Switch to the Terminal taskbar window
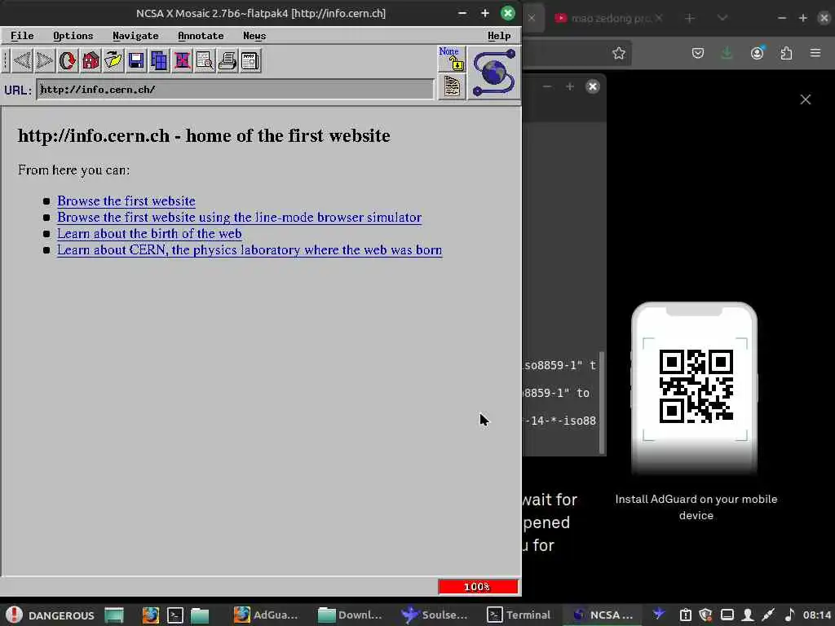 (519, 615)
